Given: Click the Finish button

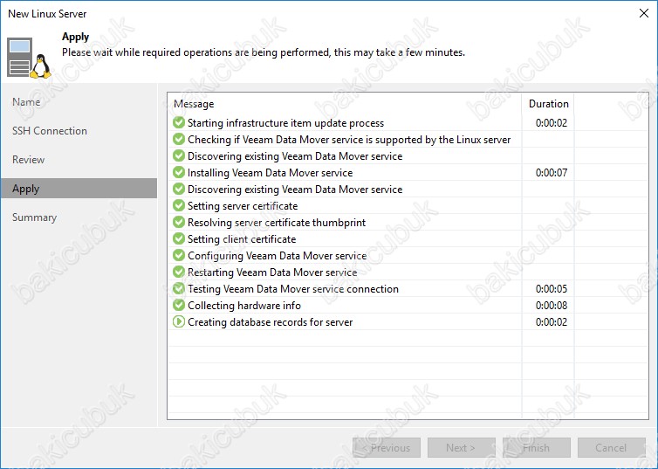Looking at the screenshot, I should coord(537,447).
